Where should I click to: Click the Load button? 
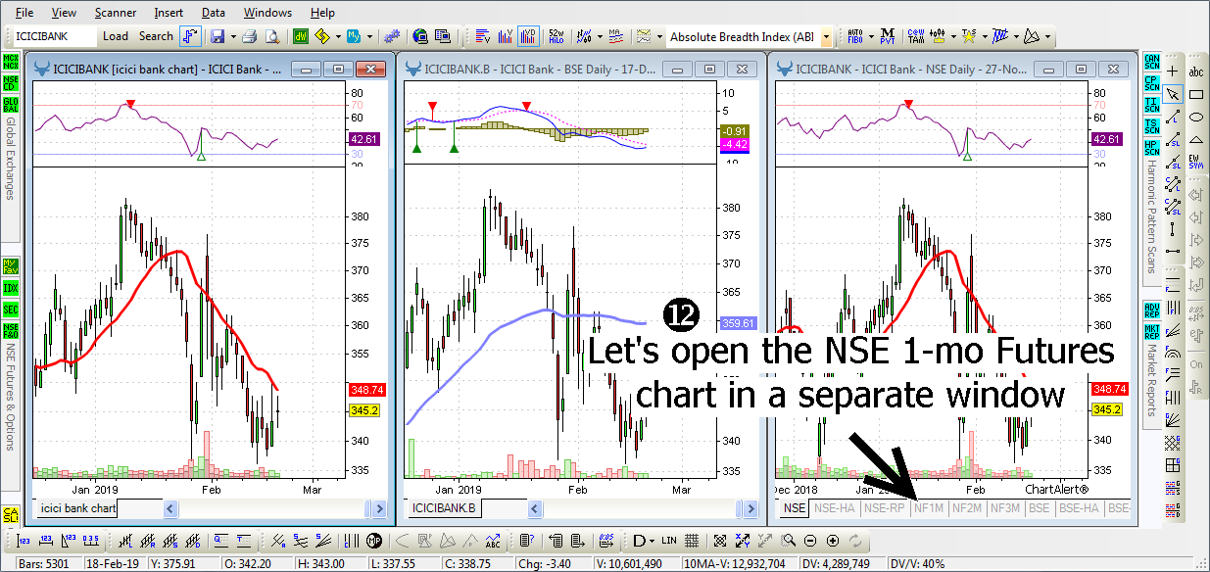pyautogui.click(x=116, y=36)
